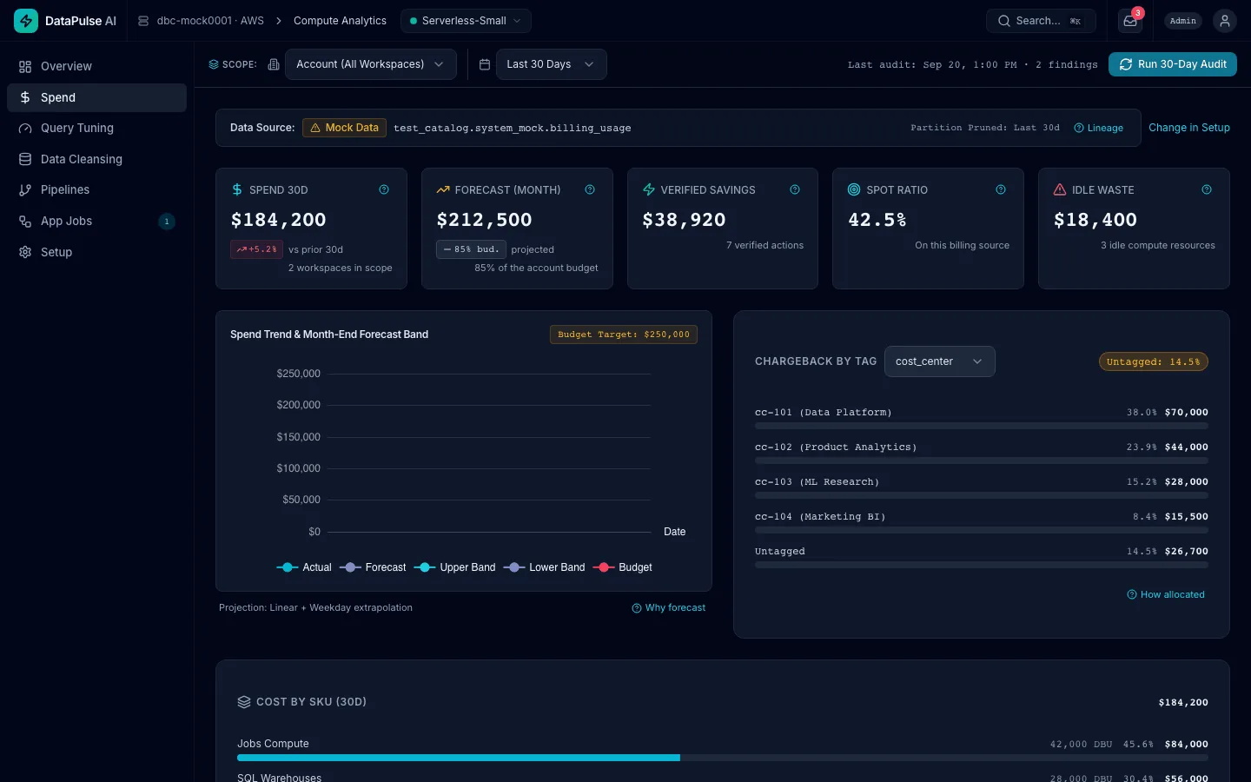Click the Admin role badge
Viewport: 1251px width, 782px height.
1183,21
